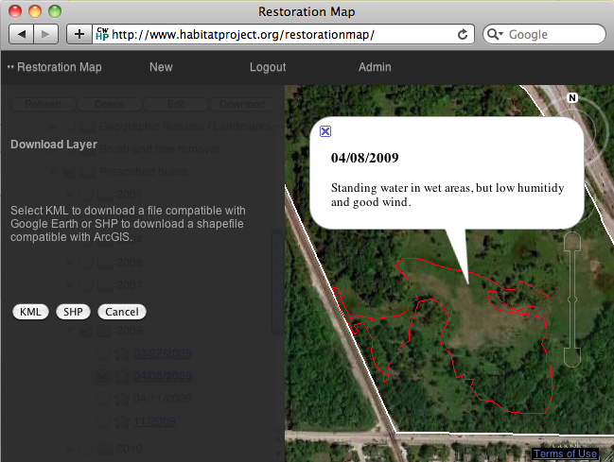Click the polygon icon beside 04/08/2009

(121, 376)
